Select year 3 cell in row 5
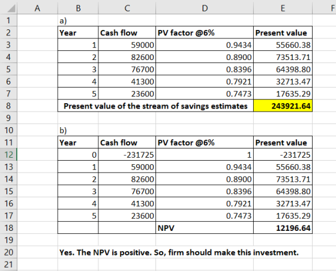 point(78,70)
